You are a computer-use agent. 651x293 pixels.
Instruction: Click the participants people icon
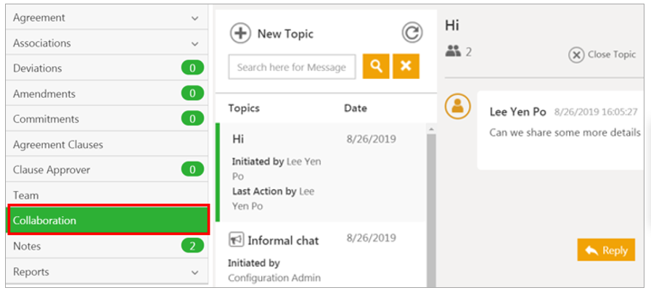click(453, 51)
